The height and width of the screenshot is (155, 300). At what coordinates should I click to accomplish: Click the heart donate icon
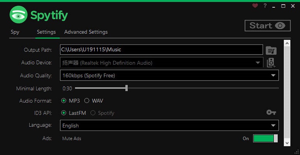(x=255, y=6)
